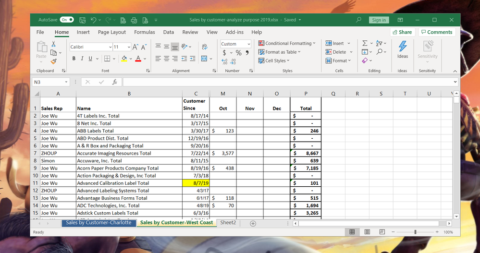The image size is (480, 253).
Task: Click the Sign in button
Action: click(379, 20)
